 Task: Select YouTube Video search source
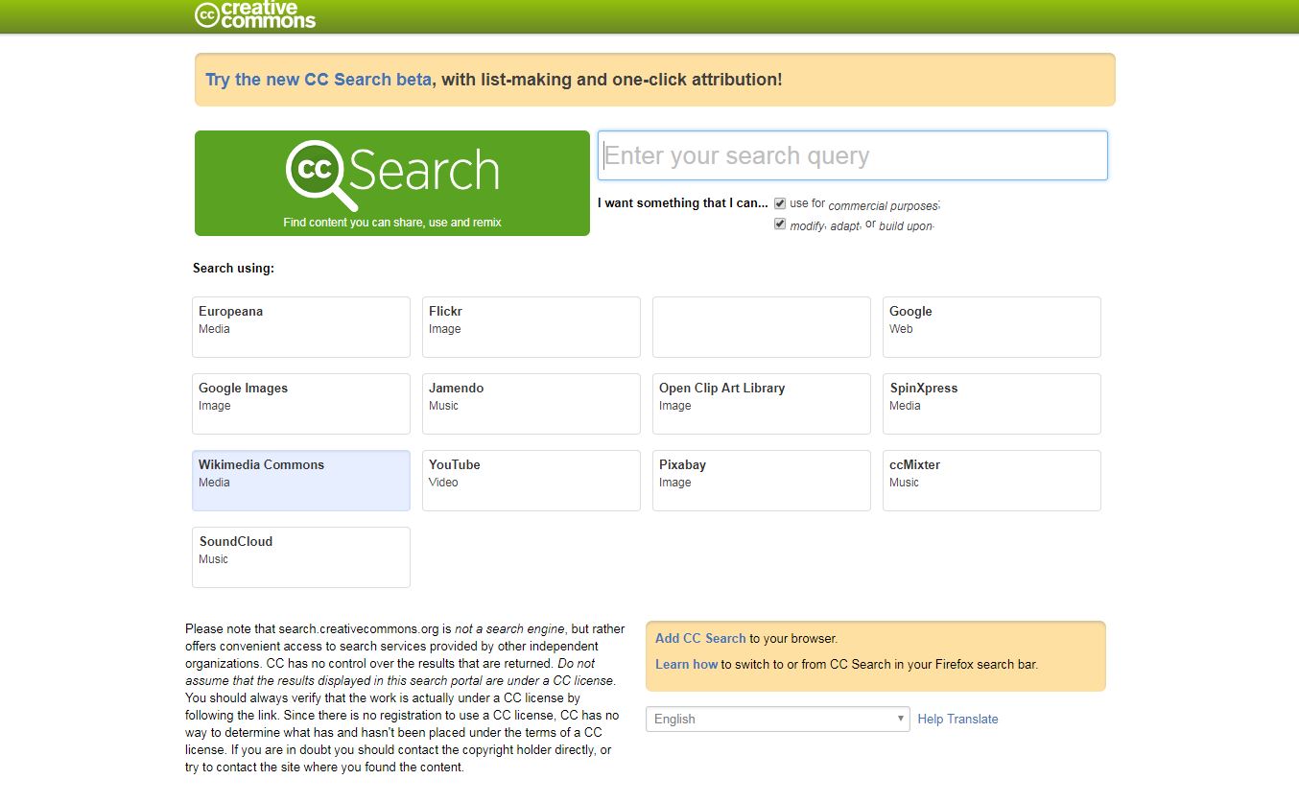coord(531,480)
